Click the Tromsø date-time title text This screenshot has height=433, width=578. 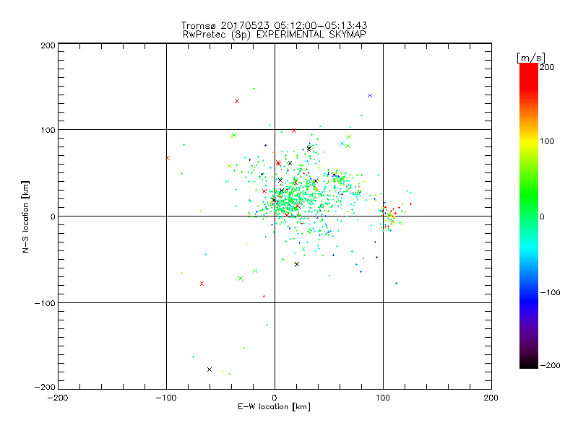coord(275,25)
